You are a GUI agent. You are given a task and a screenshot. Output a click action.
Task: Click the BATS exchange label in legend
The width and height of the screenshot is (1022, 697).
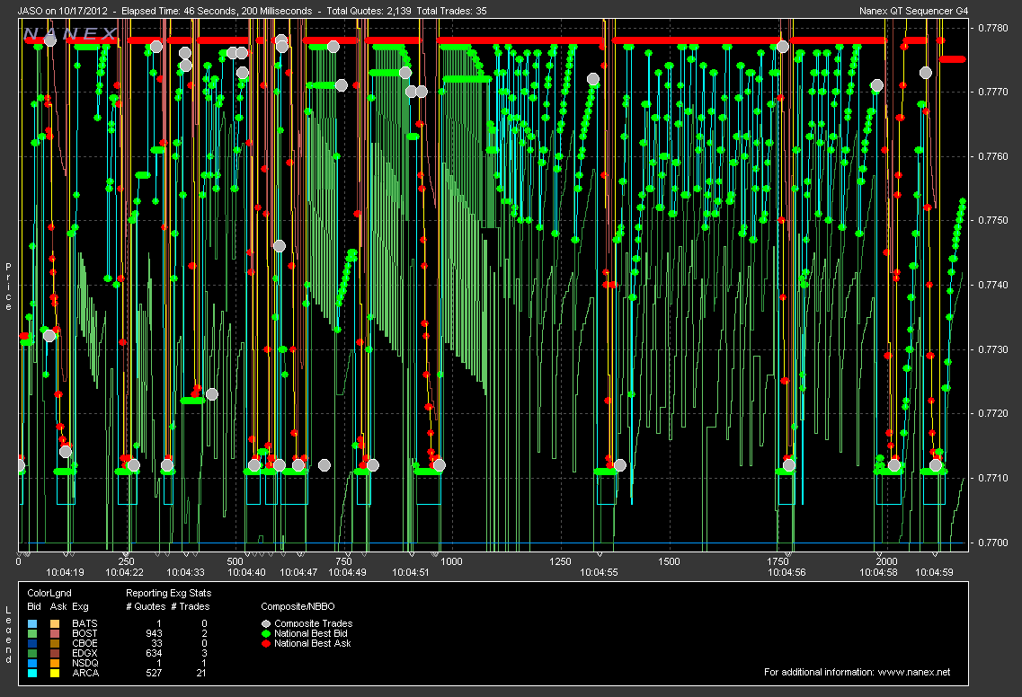84,623
